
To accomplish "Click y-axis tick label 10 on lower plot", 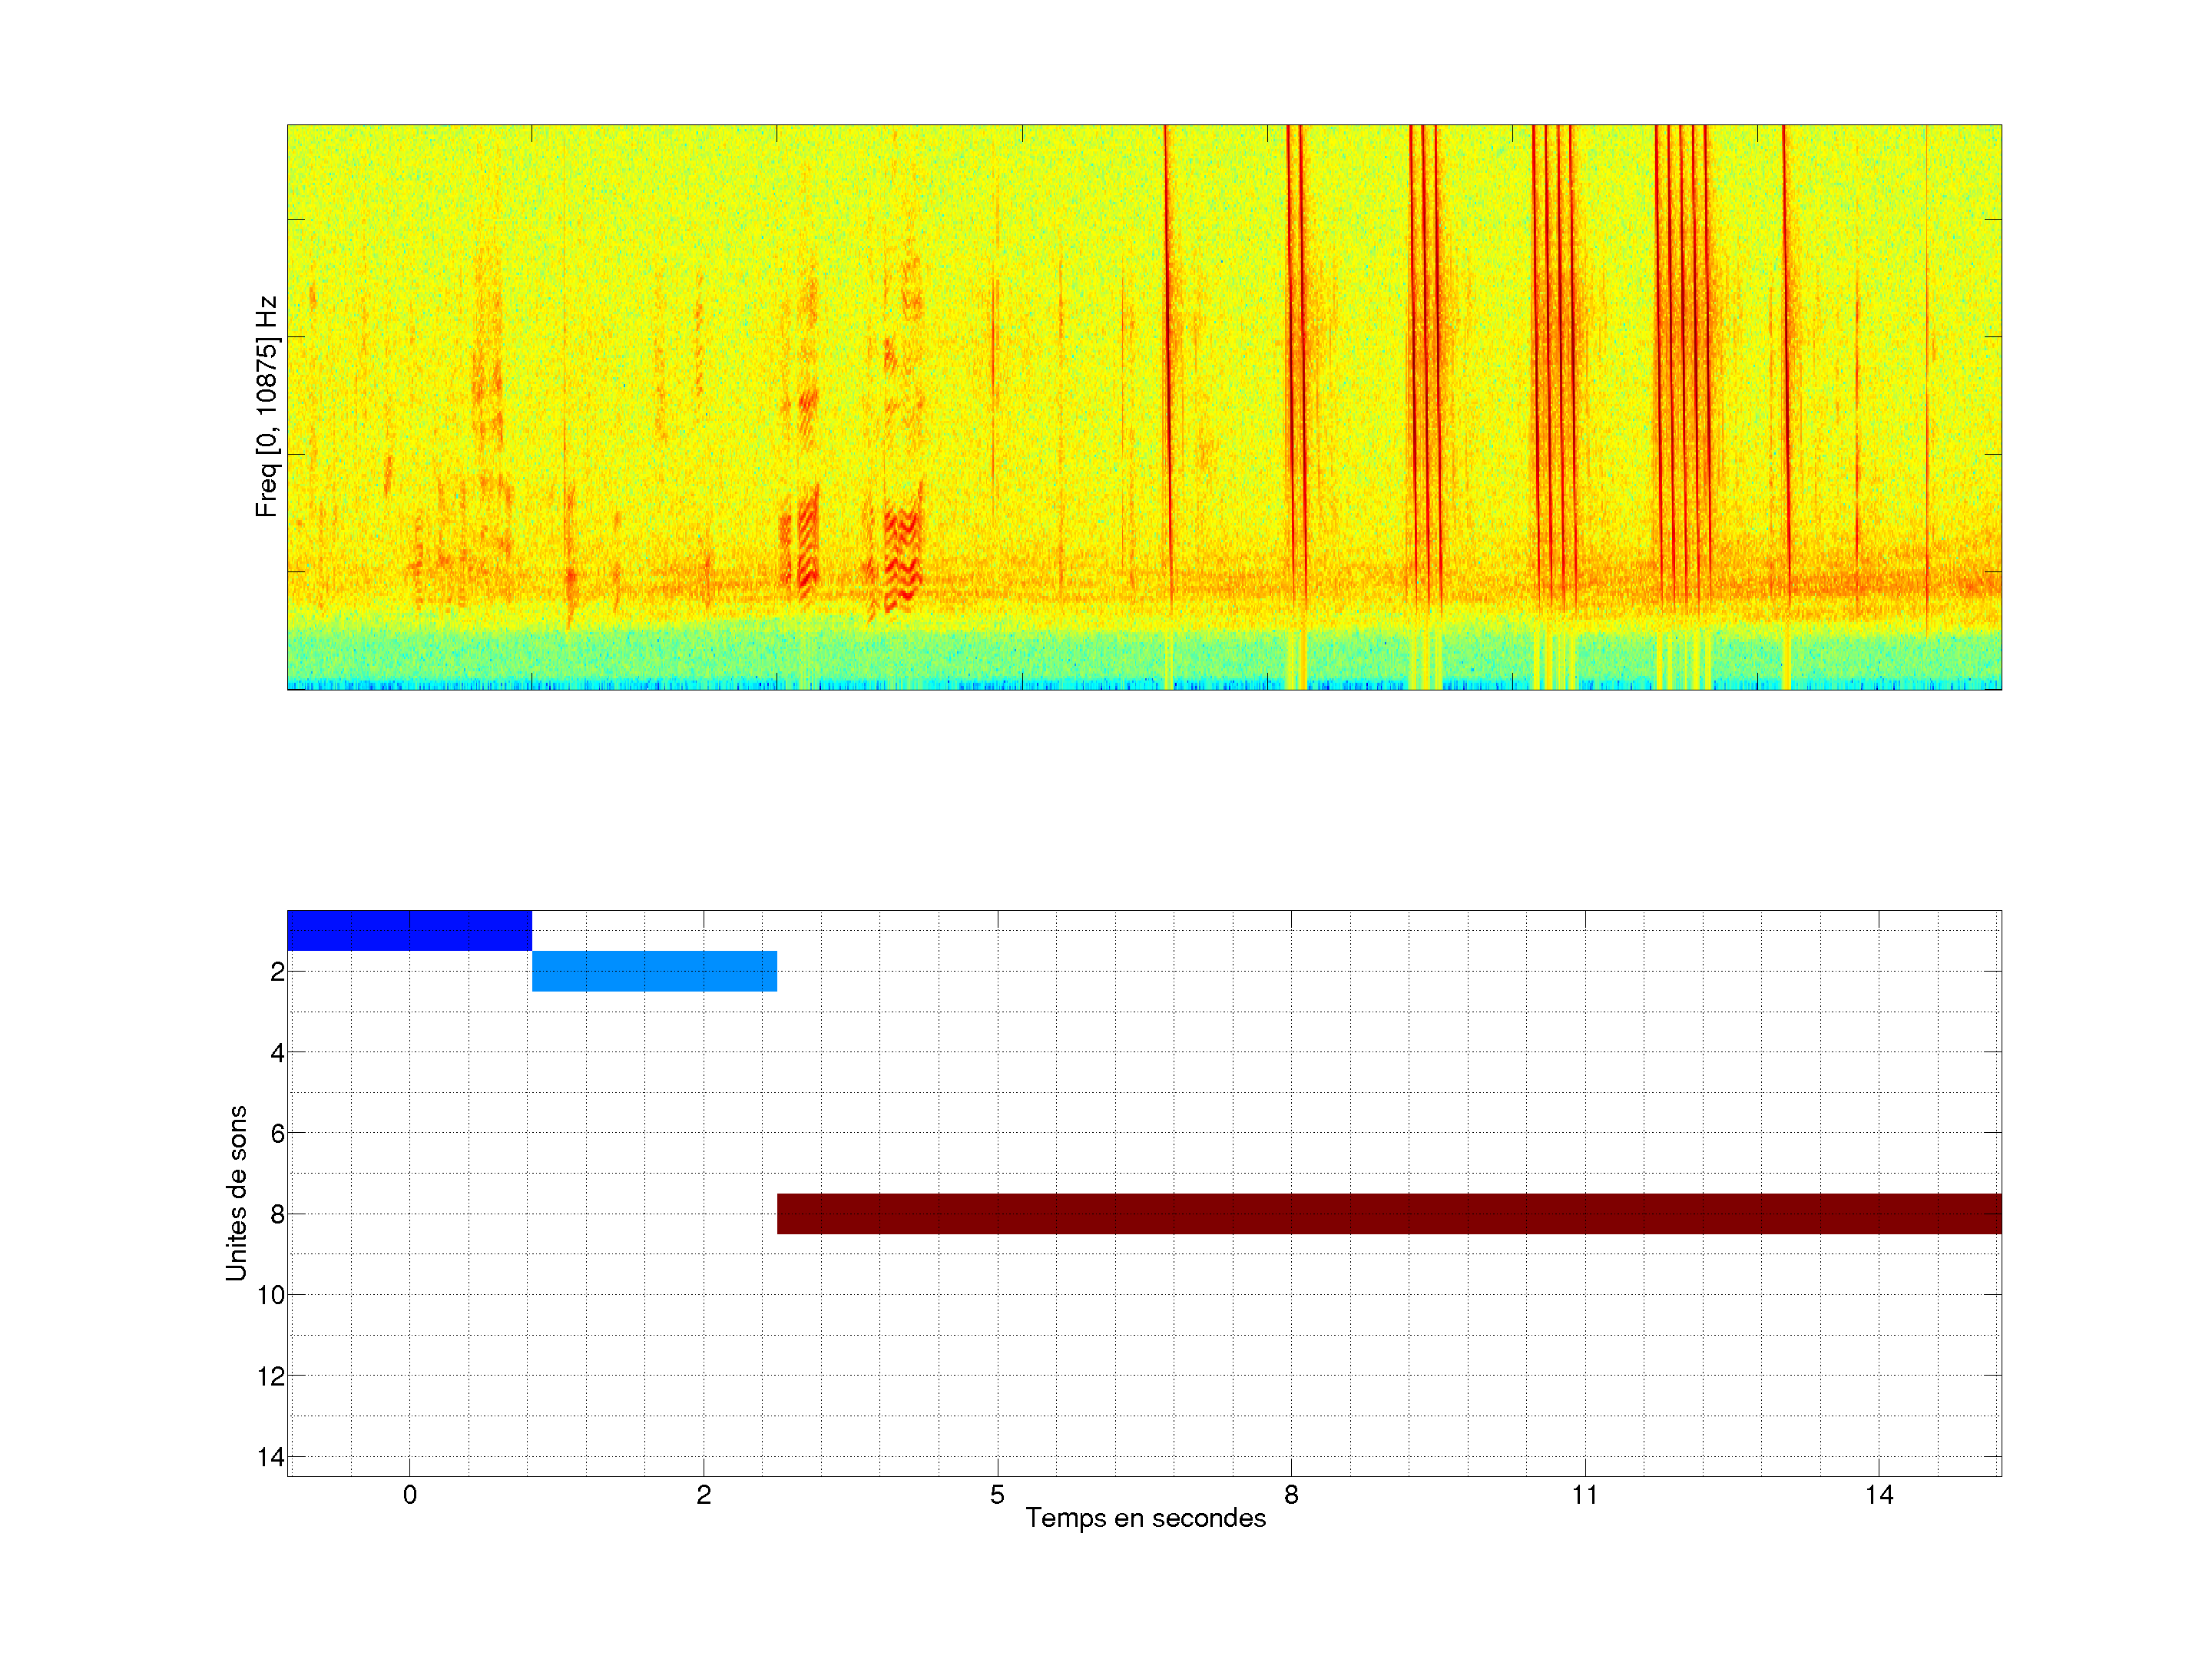I will coord(271,1295).
